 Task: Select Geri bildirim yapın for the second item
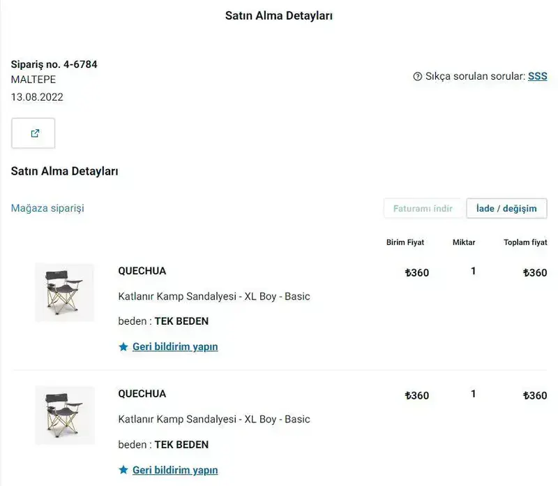pyautogui.click(x=175, y=470)
